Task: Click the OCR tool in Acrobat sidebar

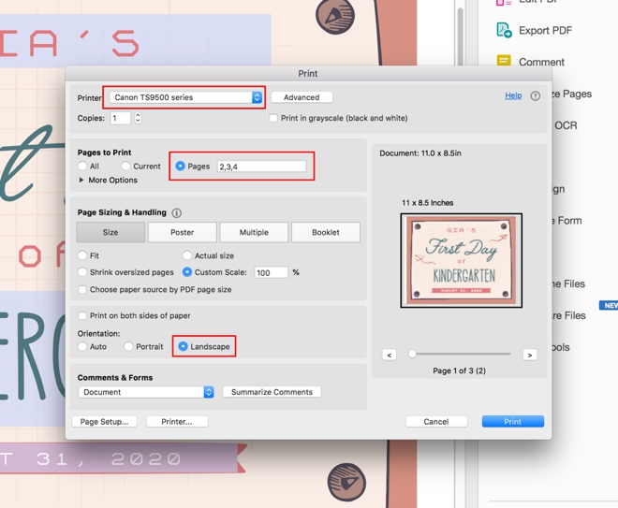Action: pos(566,125)
